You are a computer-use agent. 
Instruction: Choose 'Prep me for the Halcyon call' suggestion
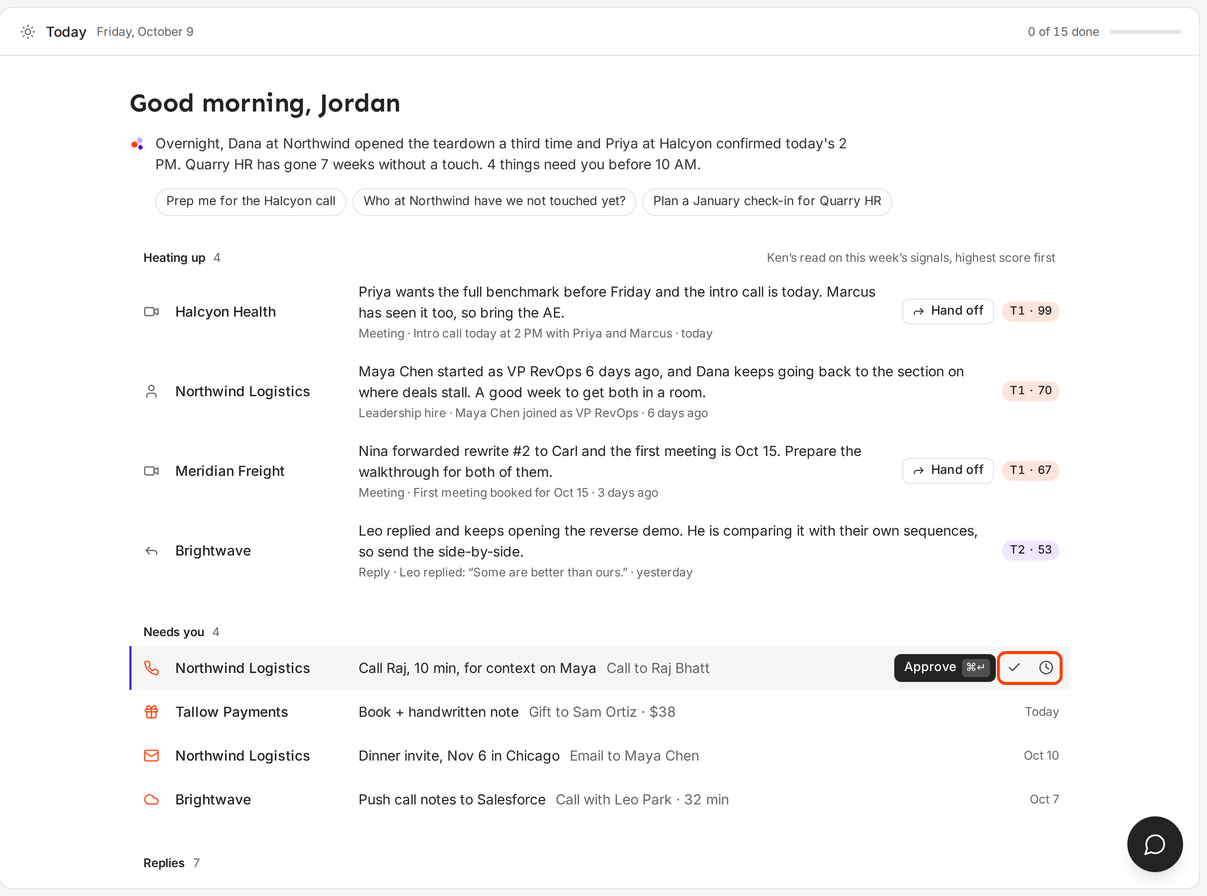(x=250, y=201)
